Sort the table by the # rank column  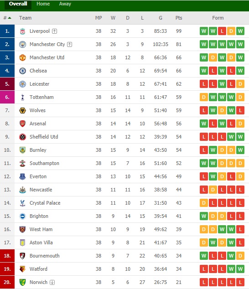pos(7,18)
